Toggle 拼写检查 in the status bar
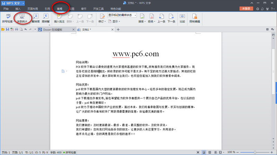Viewport: 277px width, 155px height. (x=71, y=152)
